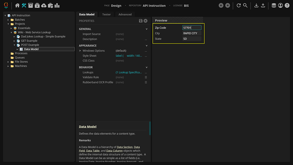The height and width of the screenshot is (165, 293).
Task: Save properties using the floppy disk icon
Action: pyautogui.click(x=141, y=21)
